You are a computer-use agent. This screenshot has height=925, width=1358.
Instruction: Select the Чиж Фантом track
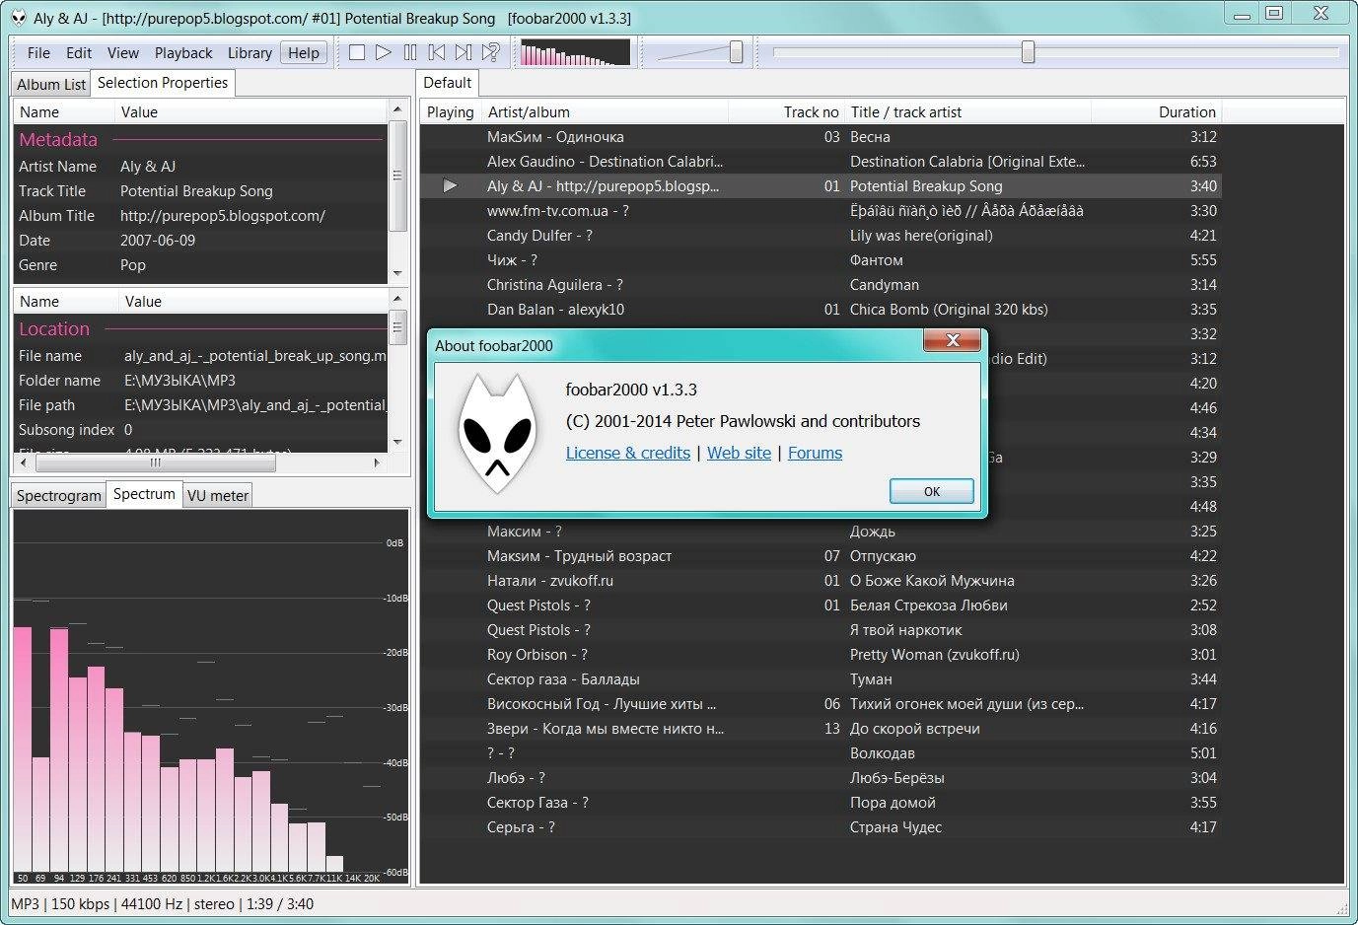821,260
